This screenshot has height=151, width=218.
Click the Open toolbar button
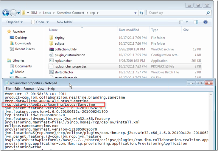pos(38,22)
